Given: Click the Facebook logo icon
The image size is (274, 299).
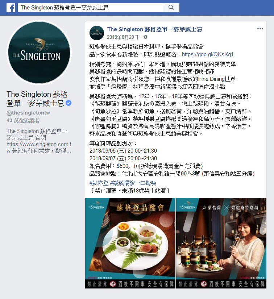Looking at the screenshot, I should click(11, 8).
